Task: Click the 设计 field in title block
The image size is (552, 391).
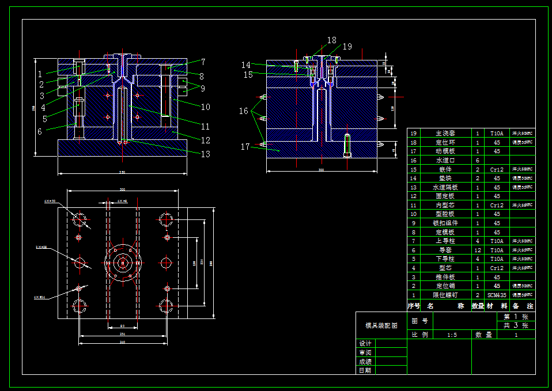Action: click(365, 344)
